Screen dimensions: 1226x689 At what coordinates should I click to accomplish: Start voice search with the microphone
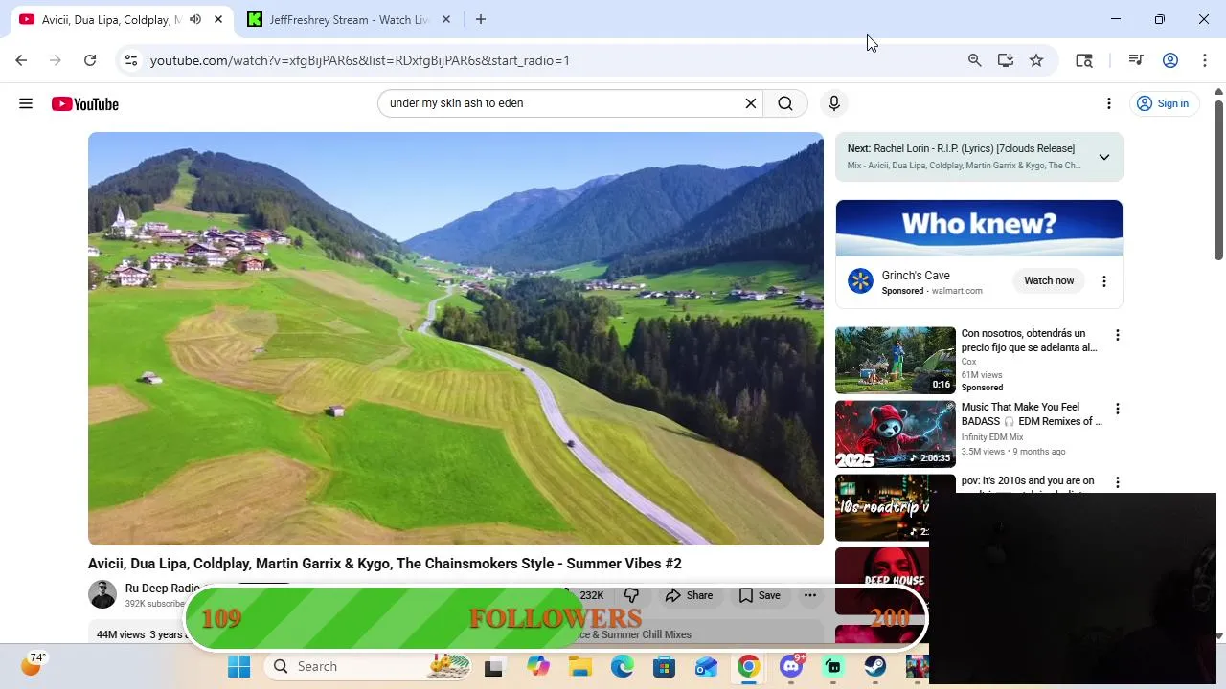pyautogui.click(x=834, y=103)
